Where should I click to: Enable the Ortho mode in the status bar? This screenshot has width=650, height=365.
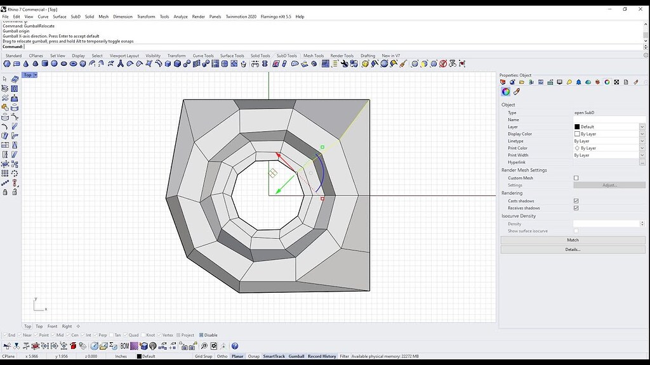click(x=222, y=355)
